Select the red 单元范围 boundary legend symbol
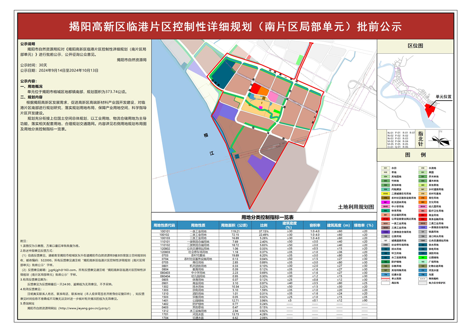This screenshot has height=332, width=471. point(385,278)
